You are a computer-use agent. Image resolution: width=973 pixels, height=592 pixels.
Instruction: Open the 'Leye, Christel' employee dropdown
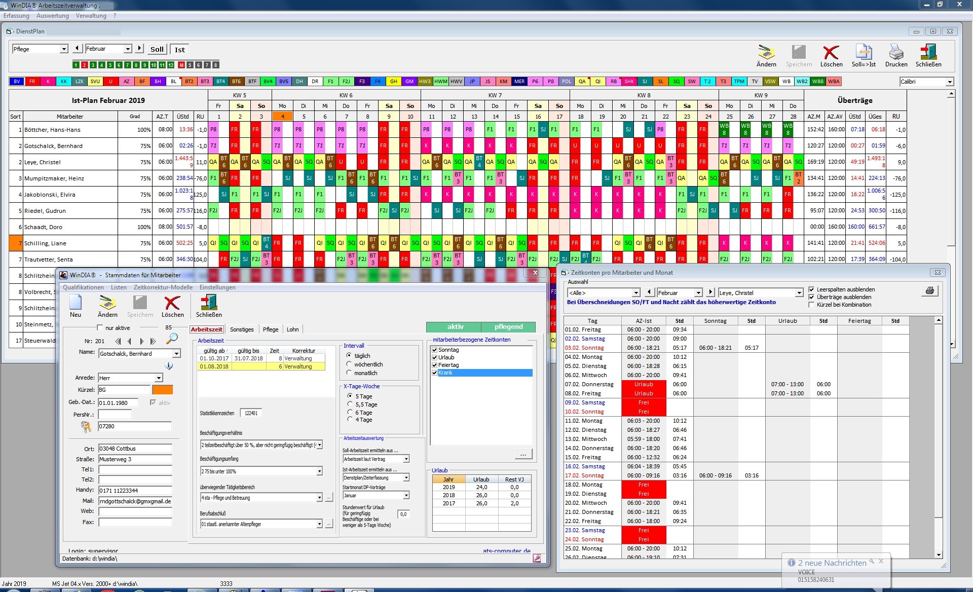[x=799, y=293]
